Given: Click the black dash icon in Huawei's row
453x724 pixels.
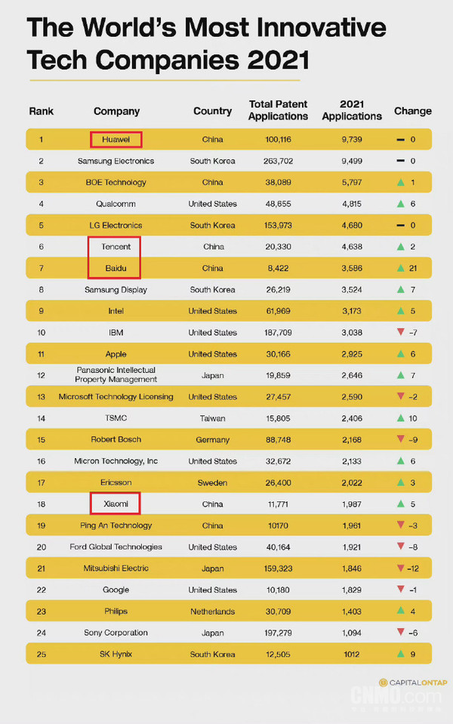Looking at the screenshot, I should tap(401, 140).
